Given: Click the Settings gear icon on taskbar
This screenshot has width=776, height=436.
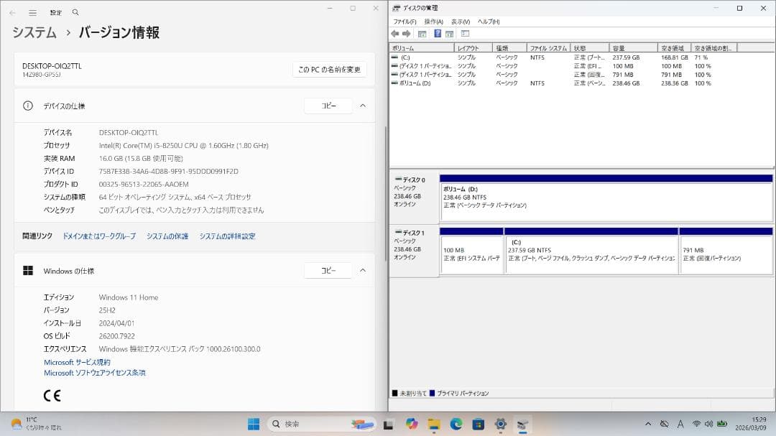Looking at the screenshot, I should point(500,424).
